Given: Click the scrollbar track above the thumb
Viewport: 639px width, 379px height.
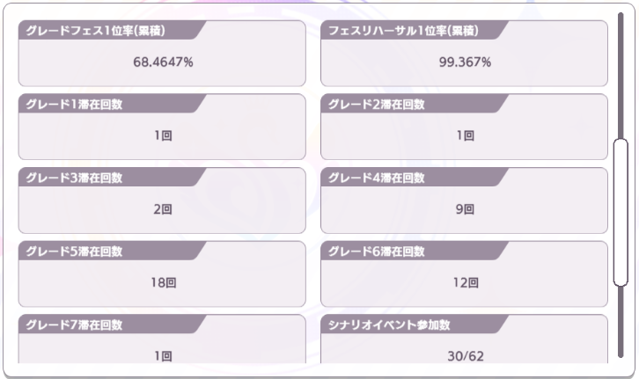Looking at the screenshot, I should point(621,76).
